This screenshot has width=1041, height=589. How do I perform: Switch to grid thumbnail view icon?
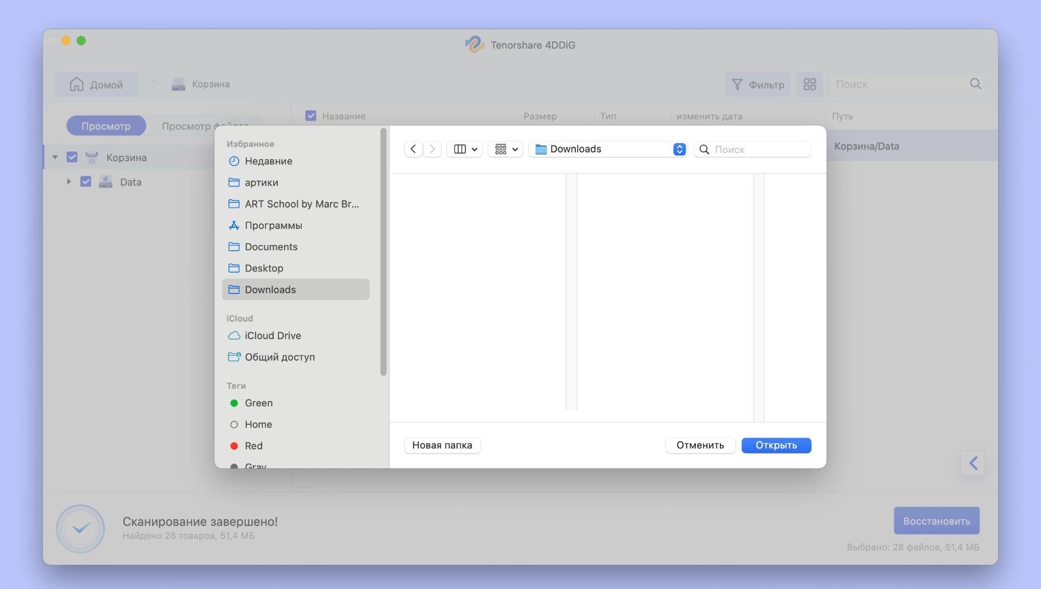[x=809, y=84]
